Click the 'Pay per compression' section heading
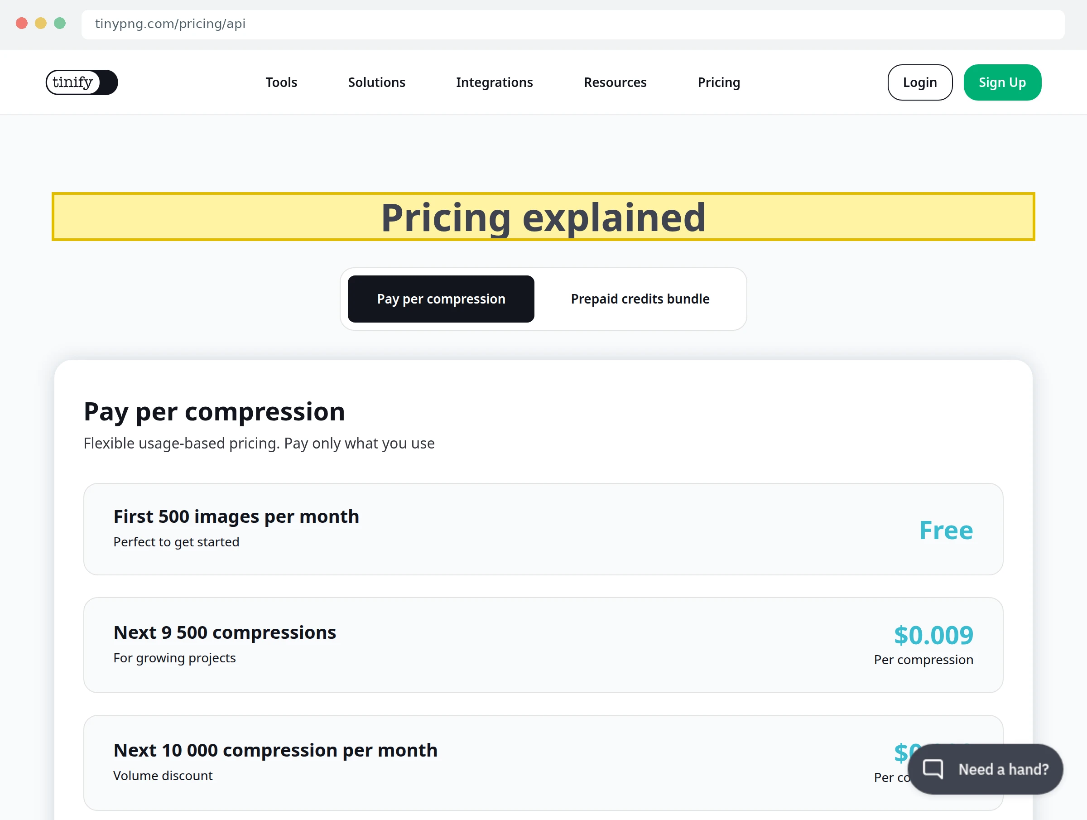 coord(214,411)
